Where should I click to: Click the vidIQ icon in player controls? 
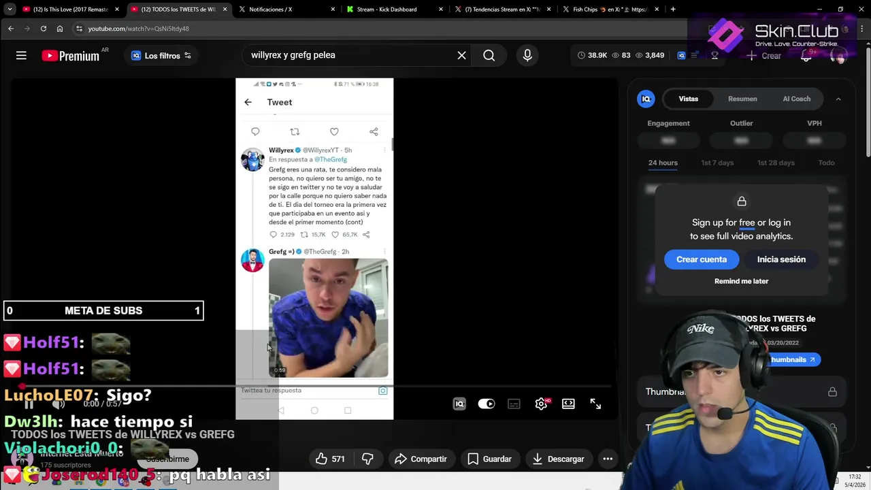[459, 404]
